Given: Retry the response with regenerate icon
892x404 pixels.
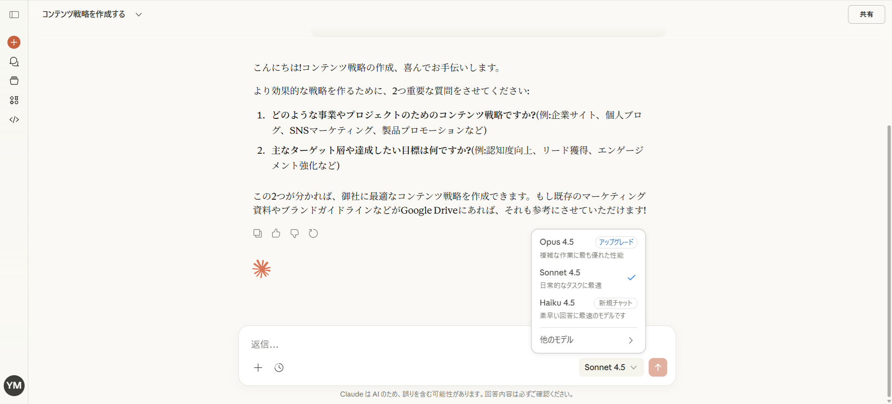Looking at the screenshot, I should point(313,233).
